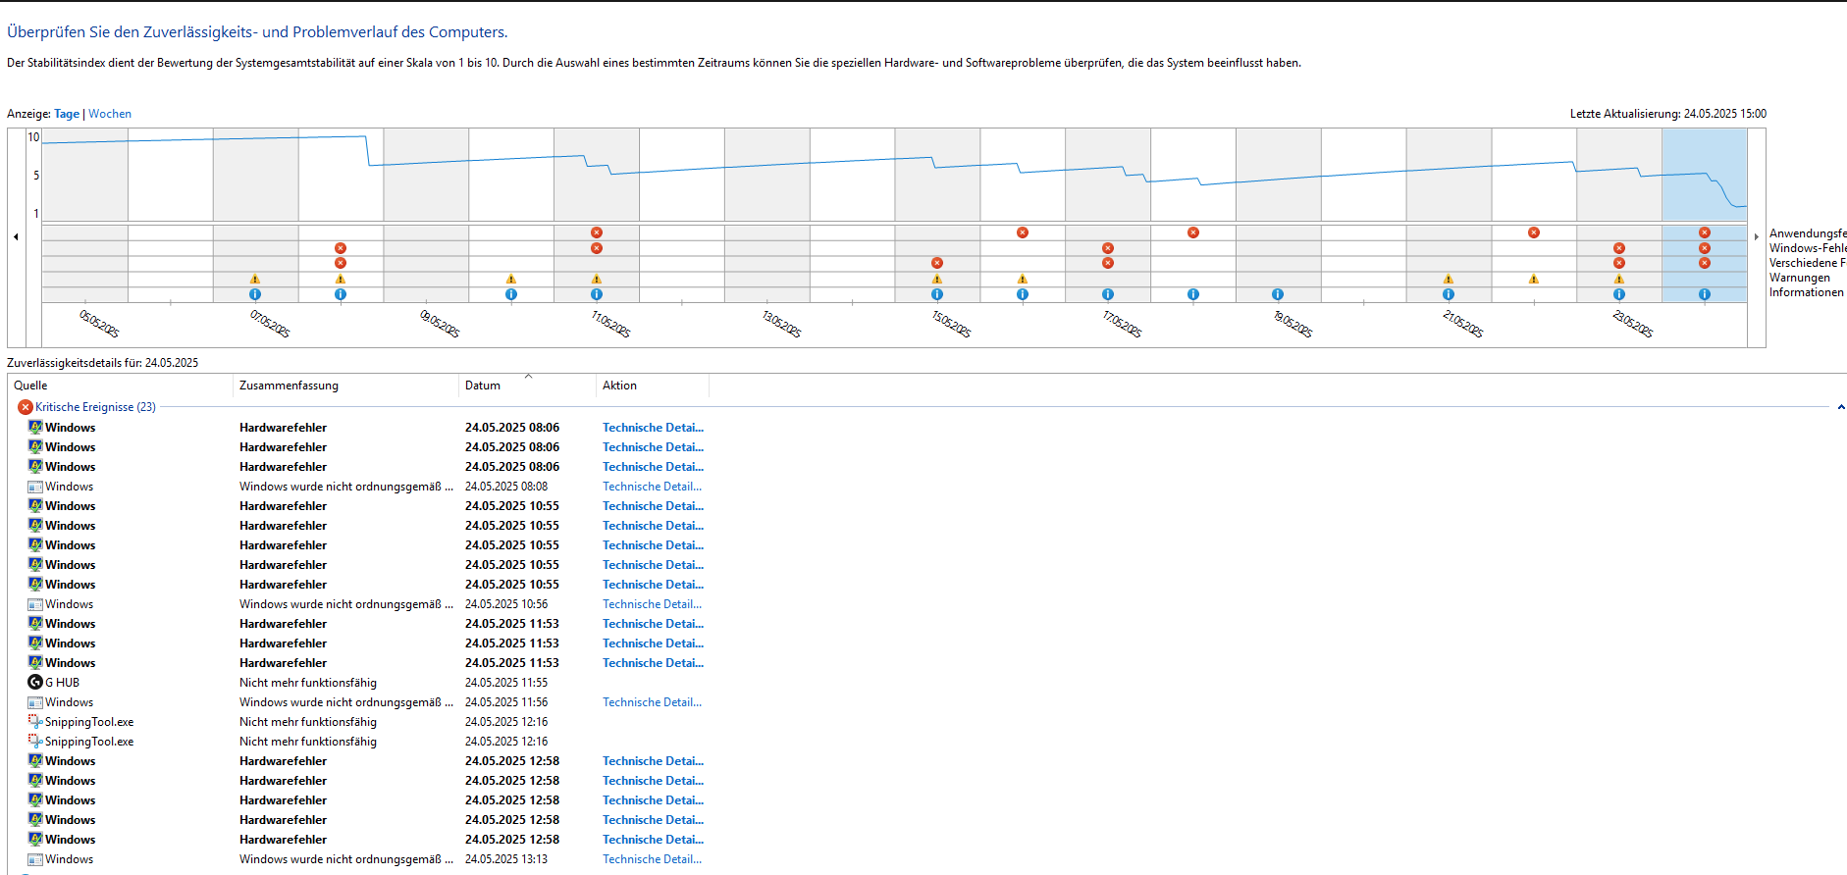Open Technische Details for the 11:56 entry
1847x875 pixels.
point(653,702)
